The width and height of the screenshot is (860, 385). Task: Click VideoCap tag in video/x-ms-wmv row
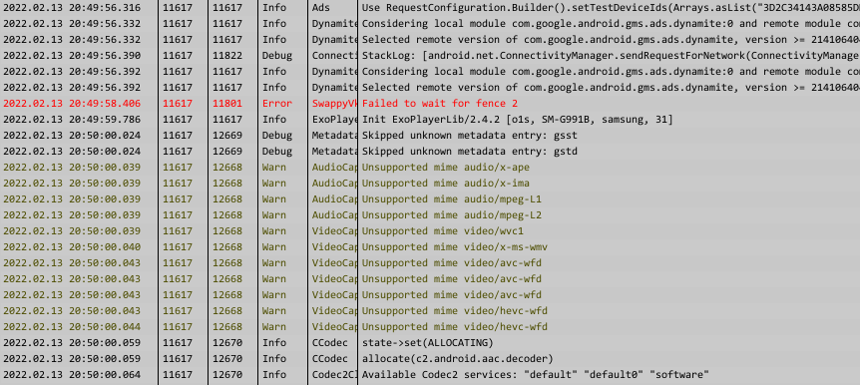(x=334, y=246)
